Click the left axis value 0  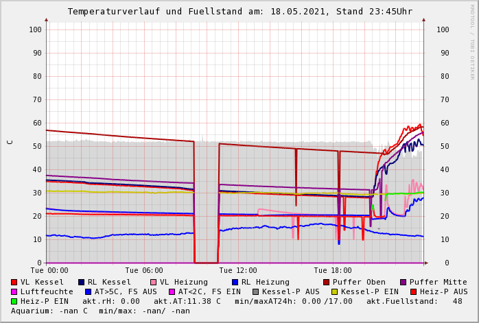39,263
